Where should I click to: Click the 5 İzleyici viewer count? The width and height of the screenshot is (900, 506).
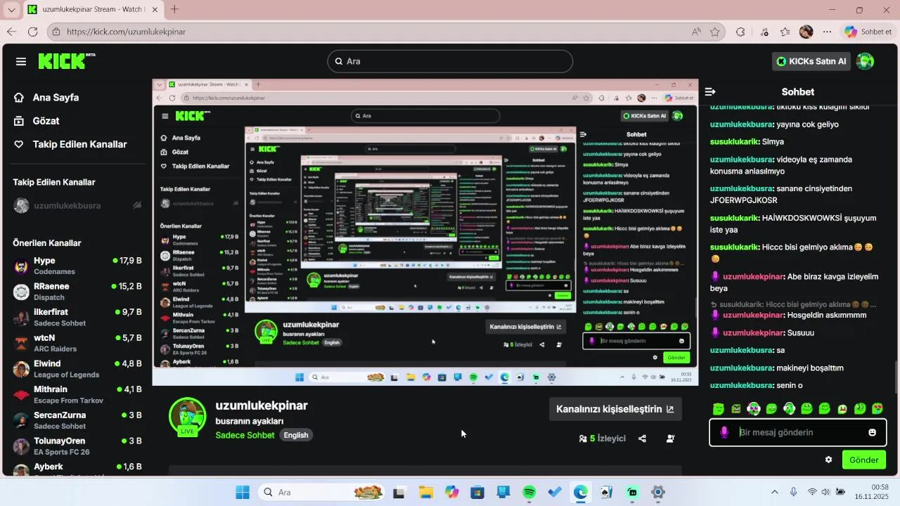click(x=602, y=439)
